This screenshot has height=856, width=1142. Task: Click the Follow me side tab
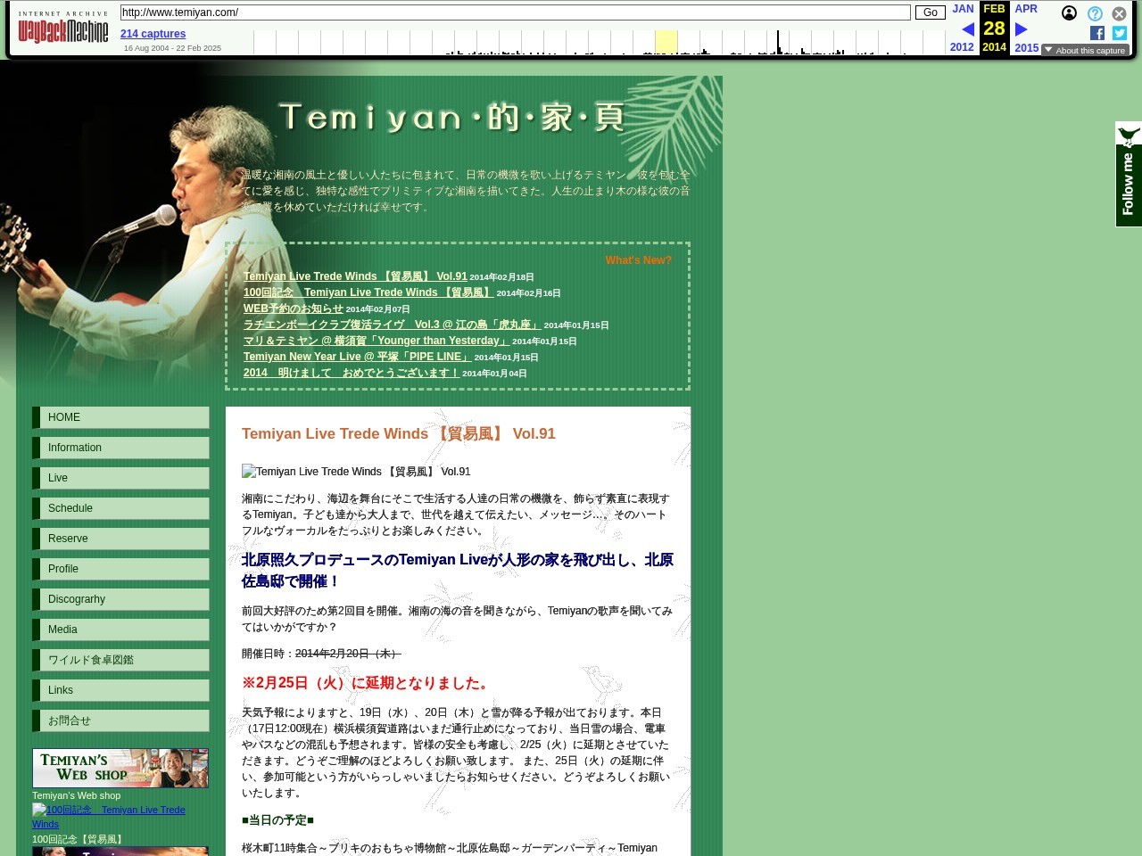pyautogui.click(x=1128, y=174)
